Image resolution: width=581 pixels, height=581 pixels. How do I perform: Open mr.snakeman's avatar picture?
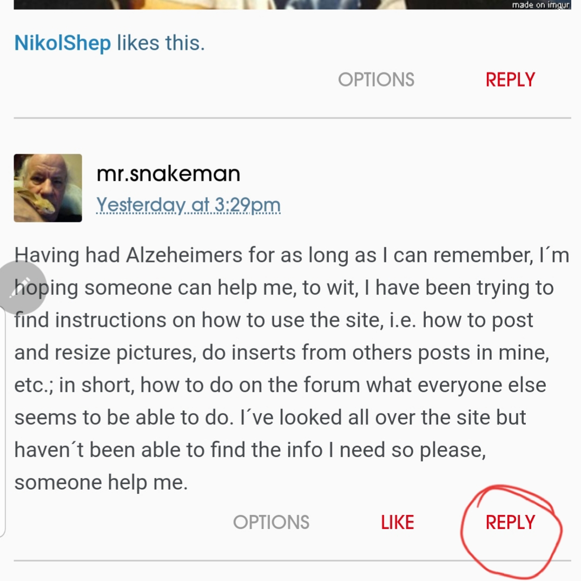[48, 188]
